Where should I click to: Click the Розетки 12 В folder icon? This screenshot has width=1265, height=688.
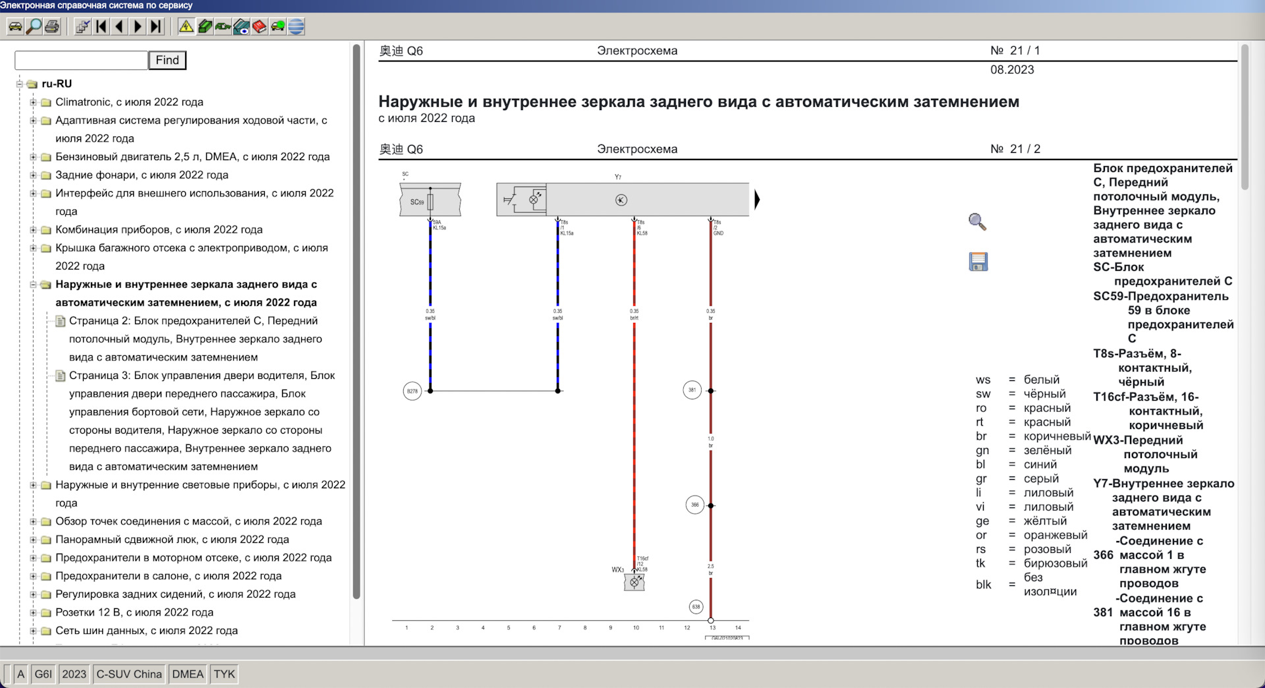pos(46,612)
